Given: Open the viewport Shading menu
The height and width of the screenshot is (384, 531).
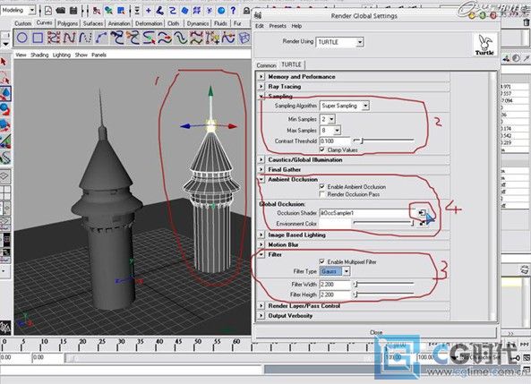Looking at the screenshot, I should pos(39,55).
